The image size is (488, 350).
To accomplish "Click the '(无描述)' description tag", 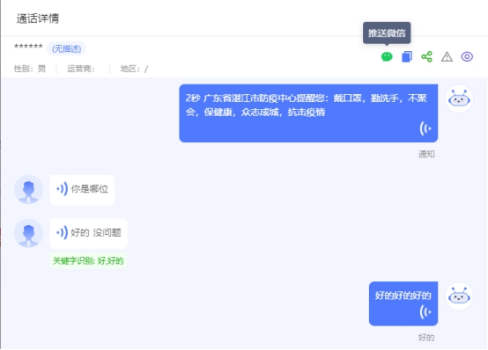I will coord(66,48).
